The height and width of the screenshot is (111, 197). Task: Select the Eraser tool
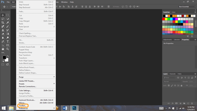pyautogui.click(x=3, y=34)
